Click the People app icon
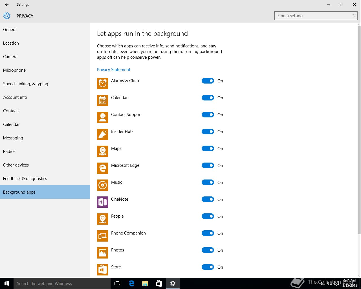Screen dimensions: 361x289 click(x=103, y=219)
